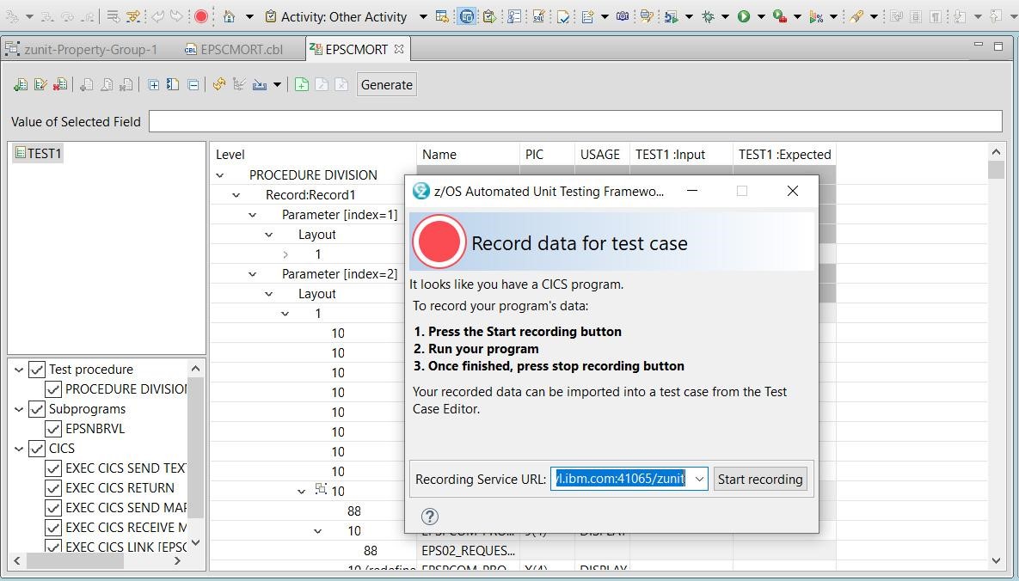
Task: Uncheck EXEC CICS SEND MAP checkbox
Action: (53, 508)
